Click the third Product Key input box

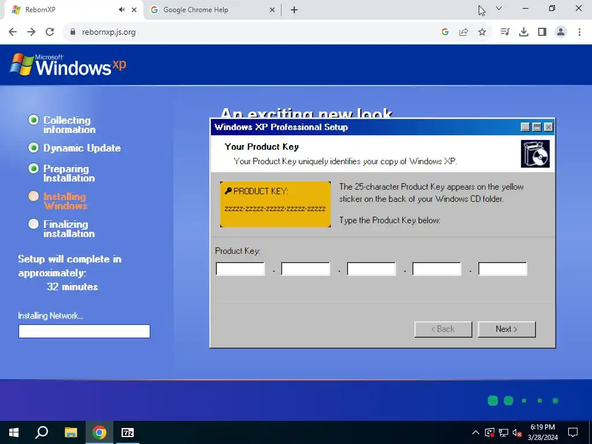coord(371,269)
